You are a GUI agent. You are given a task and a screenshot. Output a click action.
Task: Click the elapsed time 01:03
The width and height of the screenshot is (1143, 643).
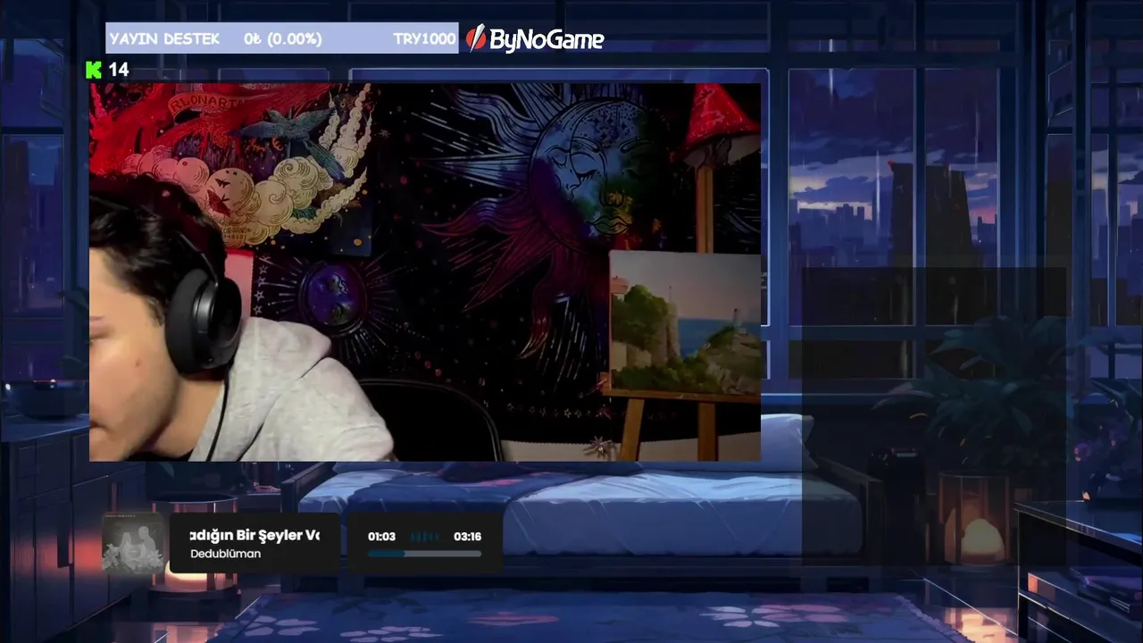(381, 537)
